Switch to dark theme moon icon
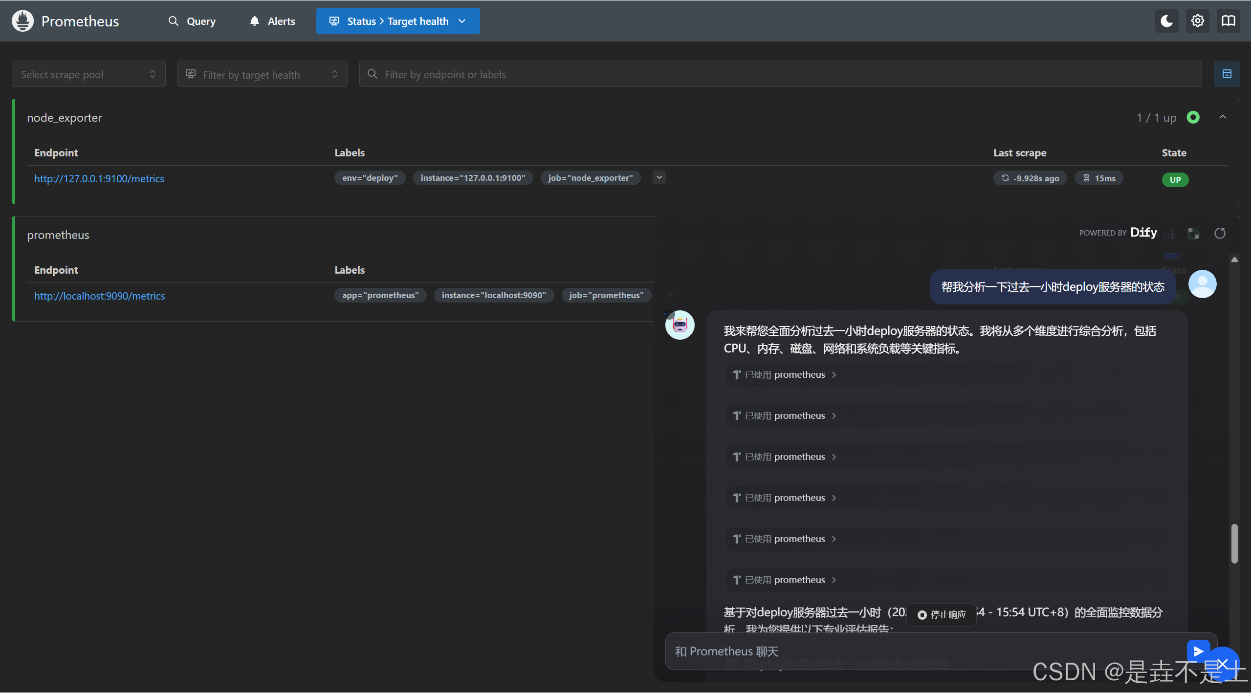1251x693 pixels. pos(1166,21)
